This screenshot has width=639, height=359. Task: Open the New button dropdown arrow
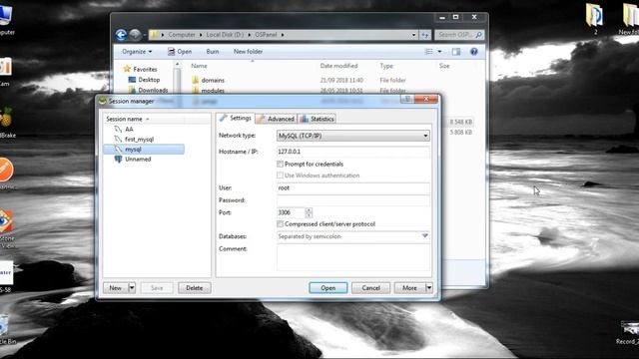click(x=132, y=288)
